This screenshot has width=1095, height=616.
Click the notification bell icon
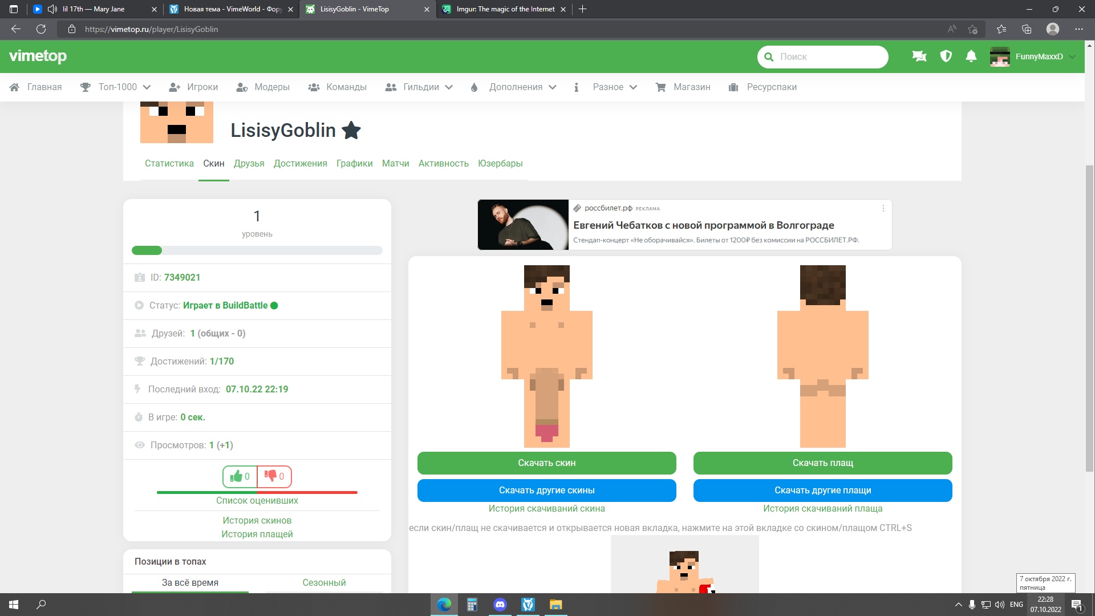pos(971,56)
